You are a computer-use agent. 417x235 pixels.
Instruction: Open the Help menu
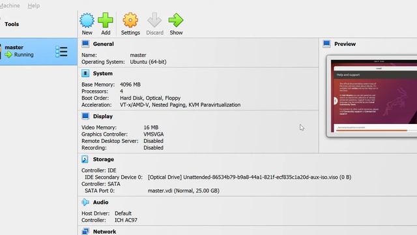[34, 6]
